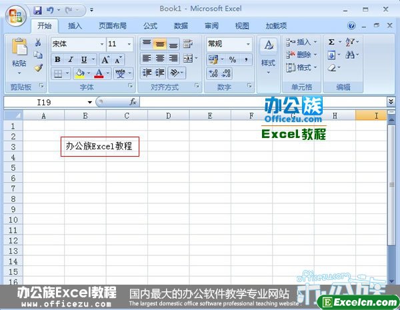Image resolution: width=400 pixels, height=310 pixels.
Task: Insert AutoSum sigma
Action: pos(331,42)
